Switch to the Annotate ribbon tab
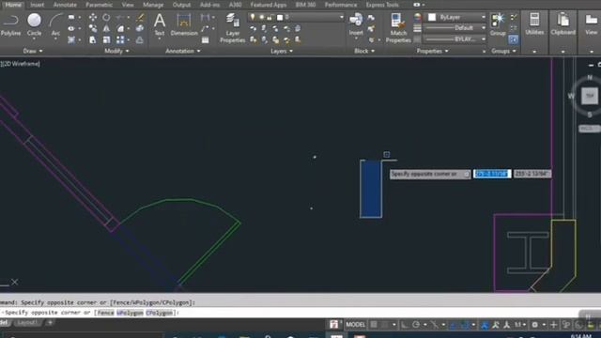The image size is (601, 338). click(x=65, y=5)
